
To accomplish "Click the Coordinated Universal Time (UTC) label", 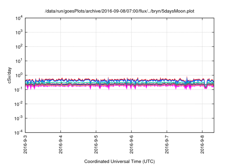I will pos(119,161).
